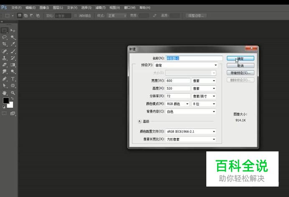The width and height of the screenshot is (289, 197).
Task: Open the 8-bit depth dropdown
Action: tap(204, 104)
